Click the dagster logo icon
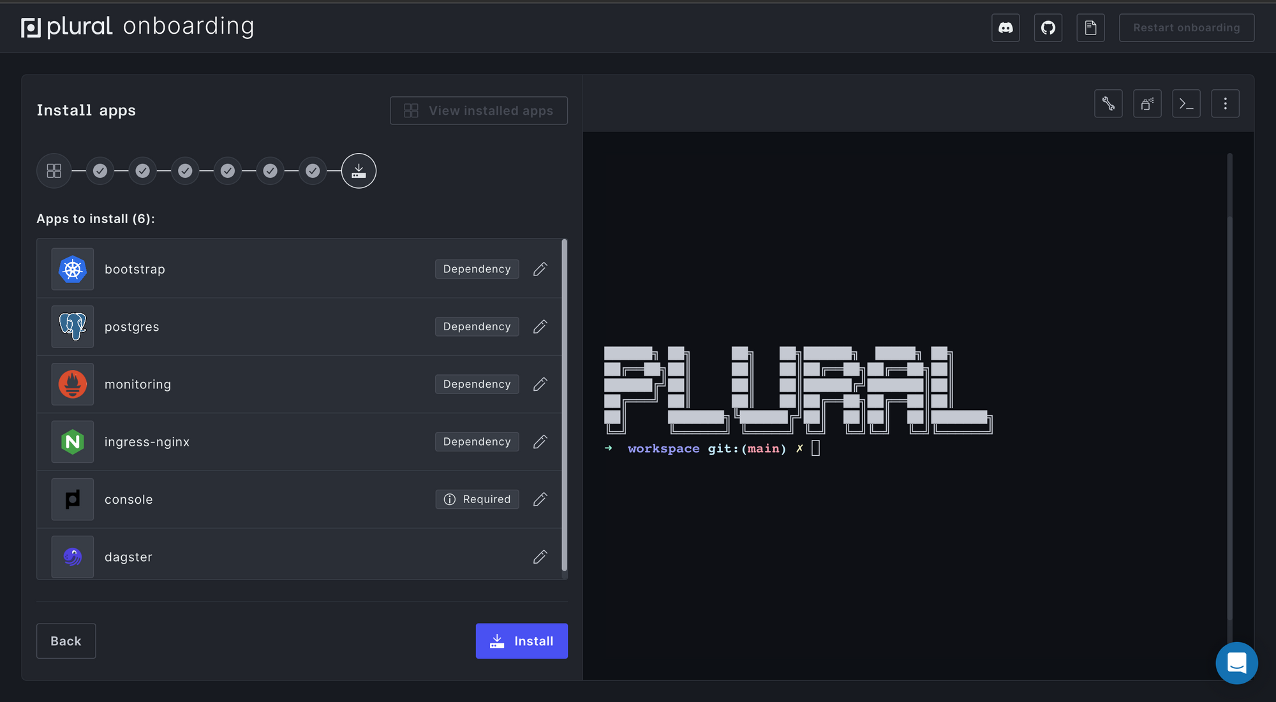 73,557
